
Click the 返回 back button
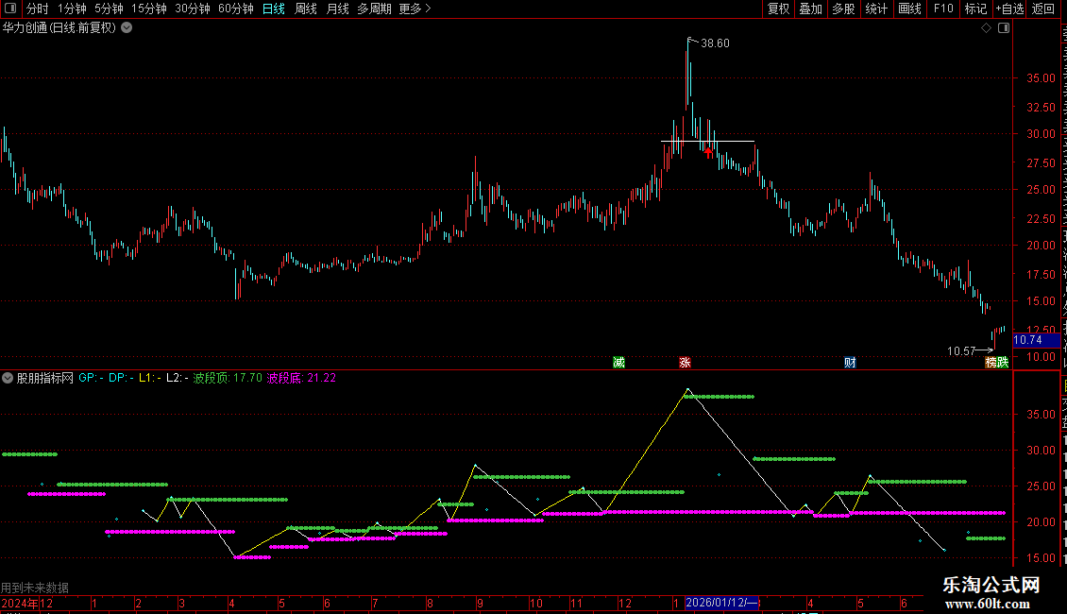[x=1043, y=9]
